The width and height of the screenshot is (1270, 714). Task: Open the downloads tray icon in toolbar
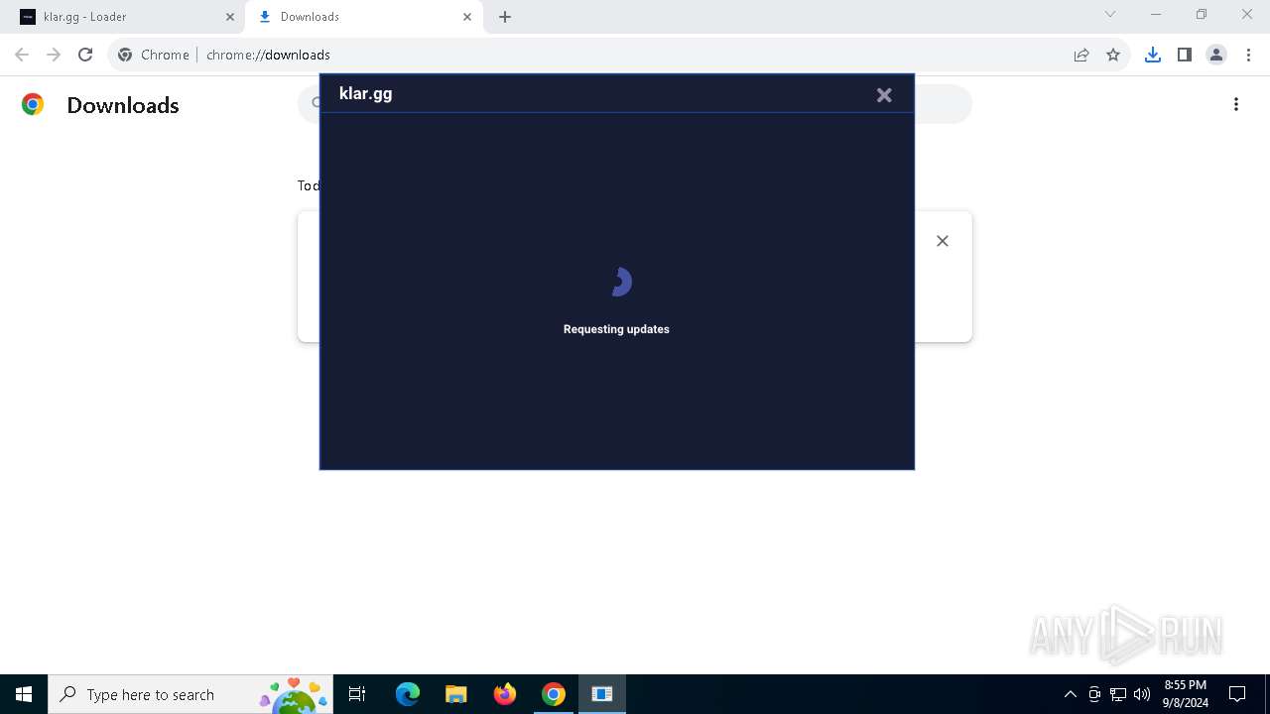click(x=1153, y=55)
